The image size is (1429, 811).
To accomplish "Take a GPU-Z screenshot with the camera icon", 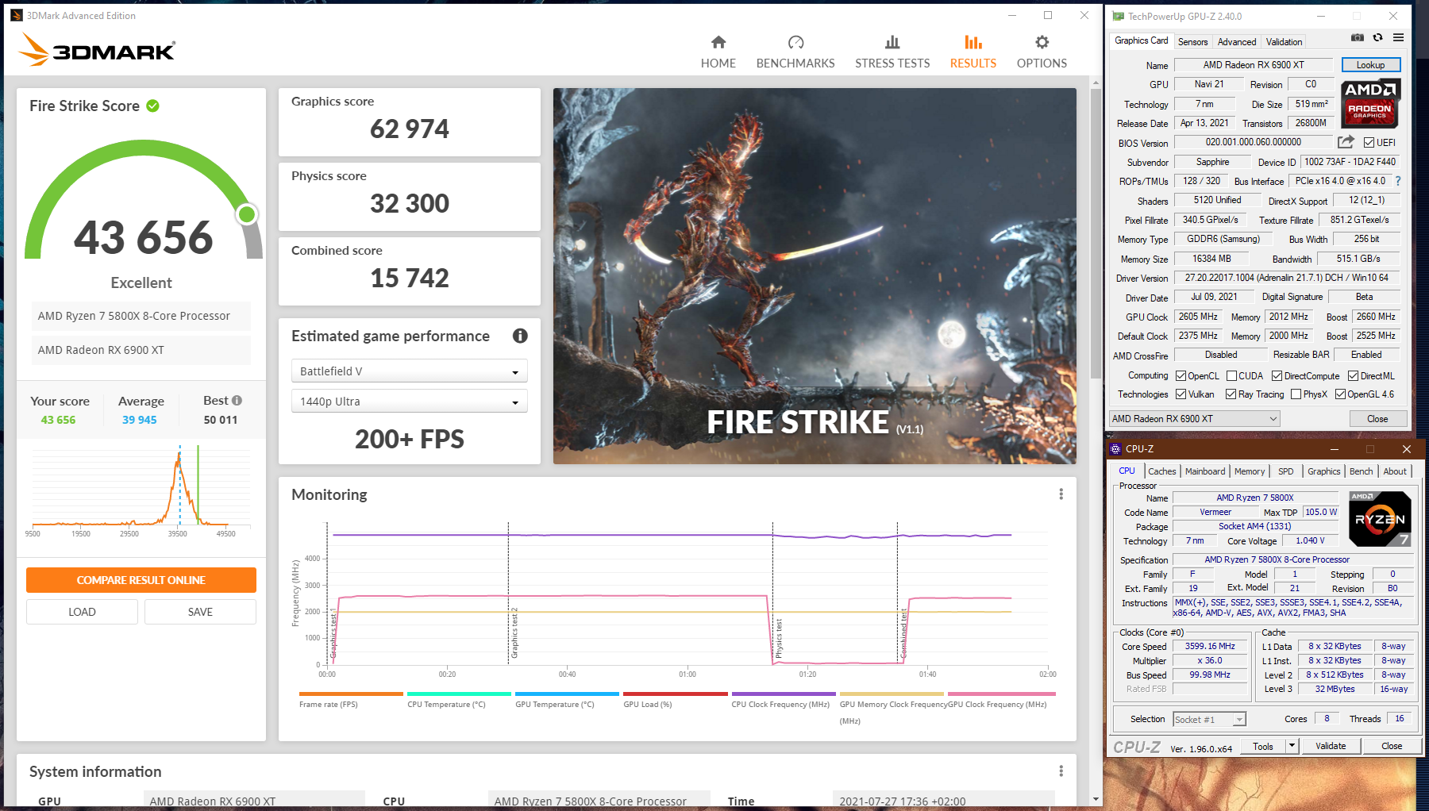I will click(x=1358, y=37).
